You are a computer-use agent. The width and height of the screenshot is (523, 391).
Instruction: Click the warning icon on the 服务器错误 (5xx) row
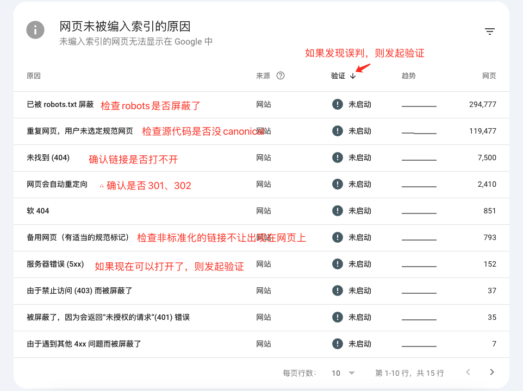(x=338, y=264)
